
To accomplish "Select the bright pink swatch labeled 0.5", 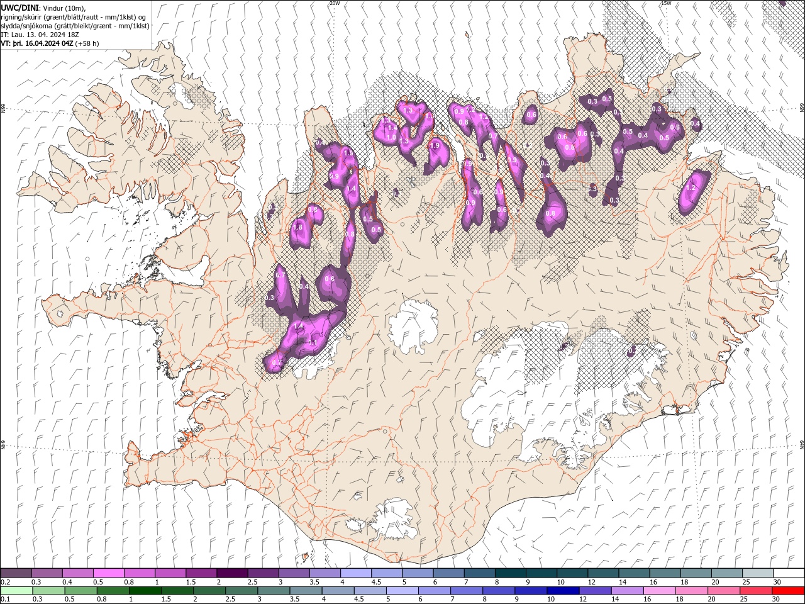I will pyautogui.click(x=108, y=573).
